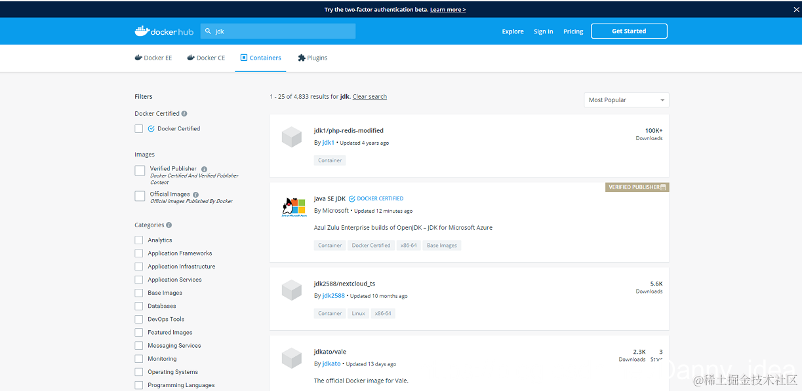Enable the Verified Publisher filter checkbox
Viewport: 802px width, 391px height.
click(x=140, y=170)
